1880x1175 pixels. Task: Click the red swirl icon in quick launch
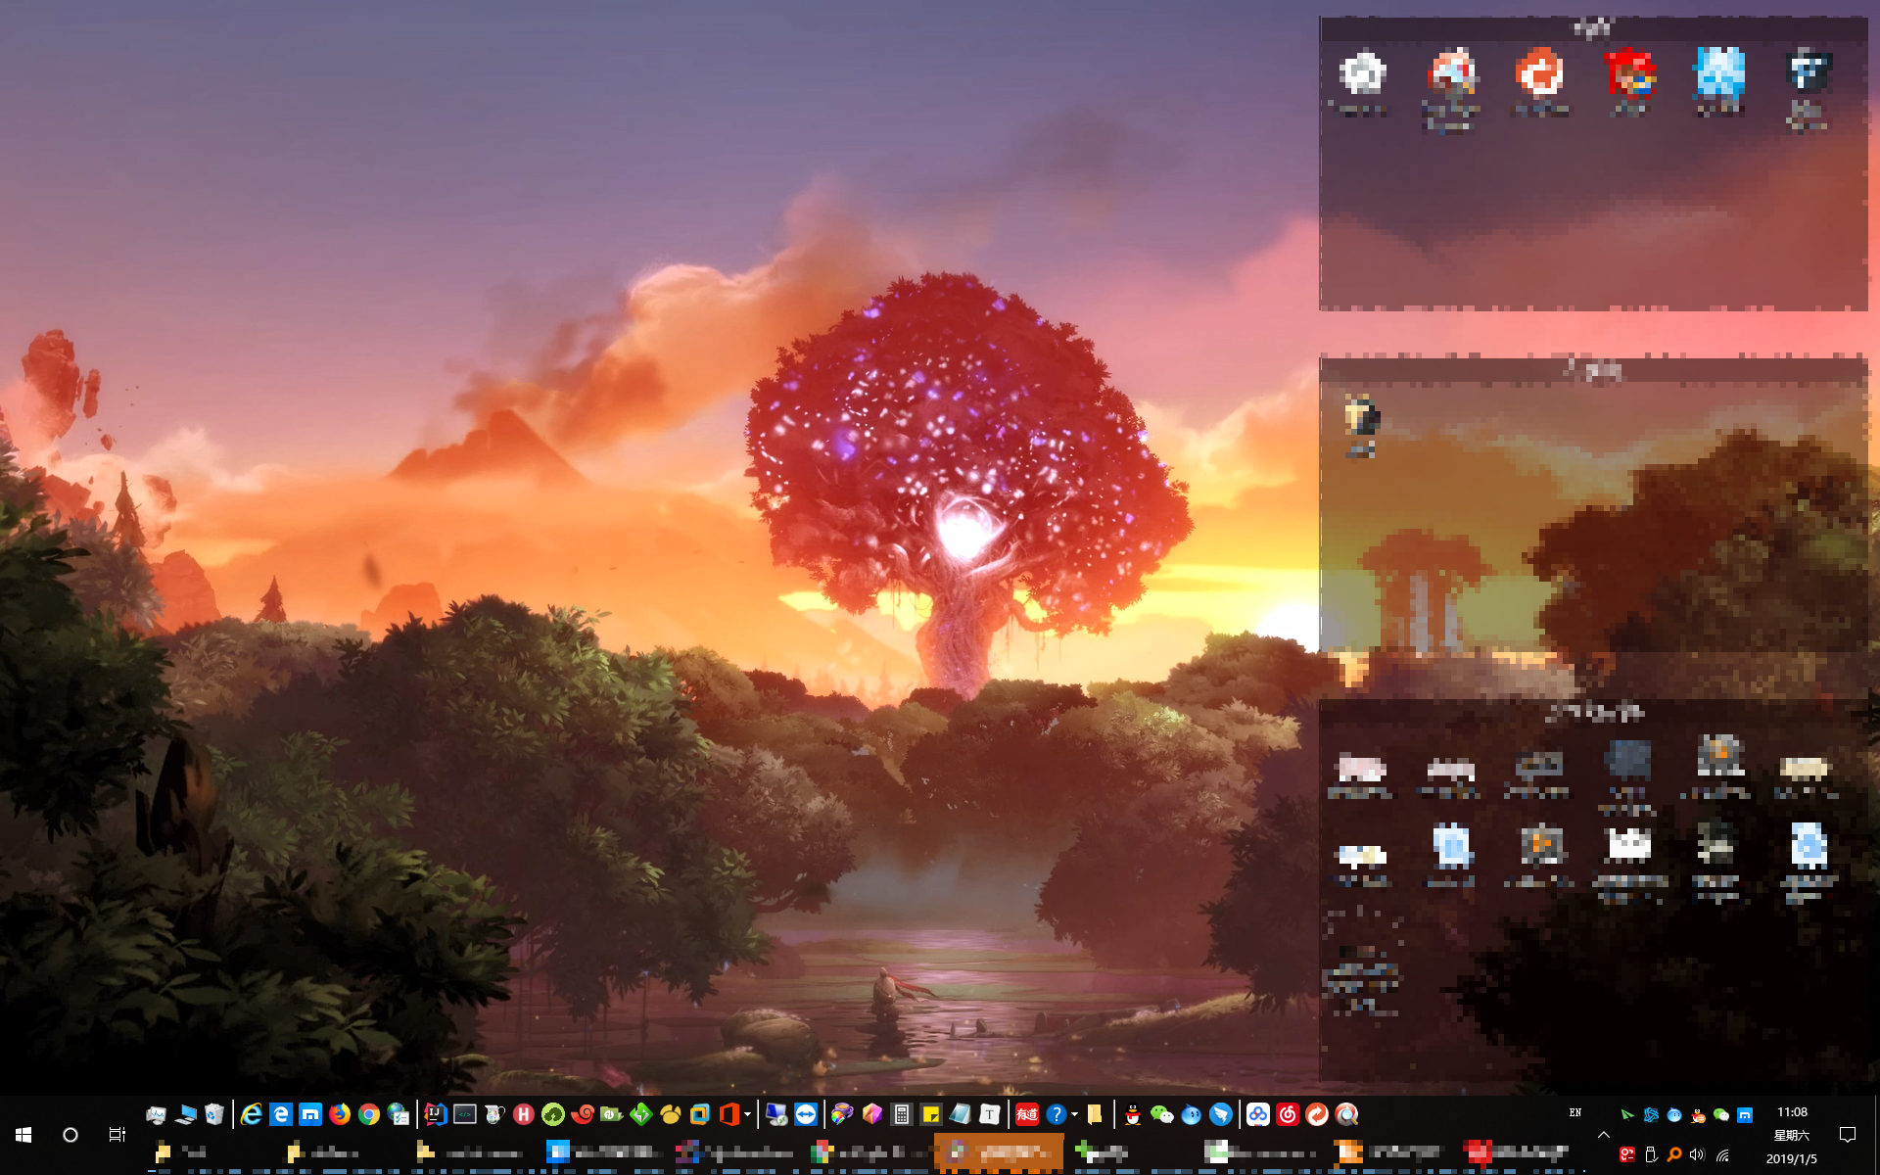tap(583, 1114)
